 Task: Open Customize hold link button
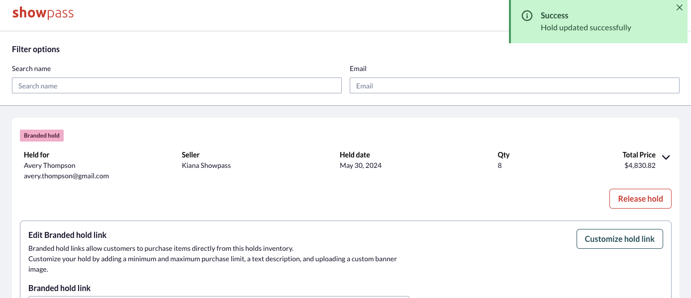click(619, 239)
